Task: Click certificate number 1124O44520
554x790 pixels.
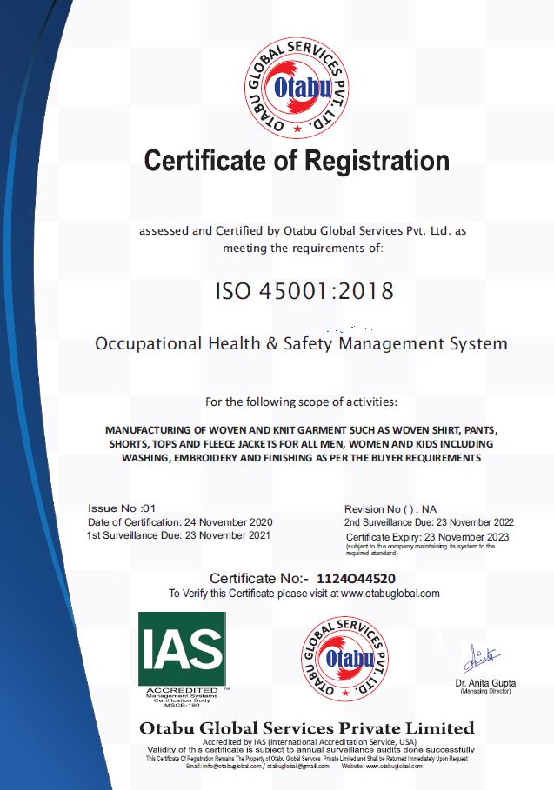Action: coord(356,579)
